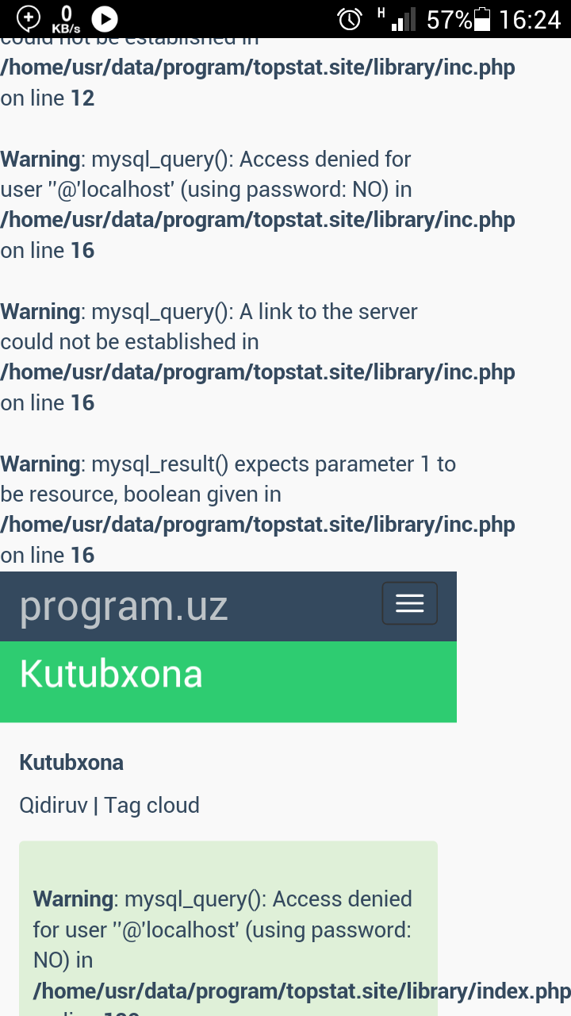Viewport: 571px width, 1016px height.
Task: Tap the KB/s network speed indicator
Action: pyautogui.click(x=66, y=19)
